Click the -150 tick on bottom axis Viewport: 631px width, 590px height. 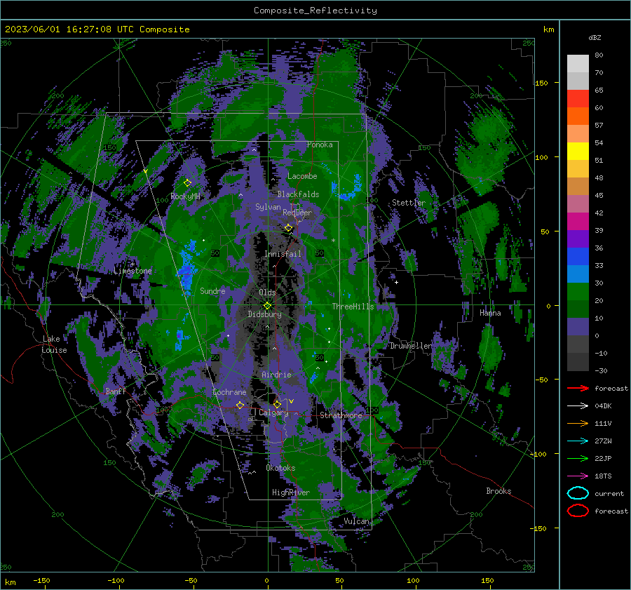click(x=41, y=580)
